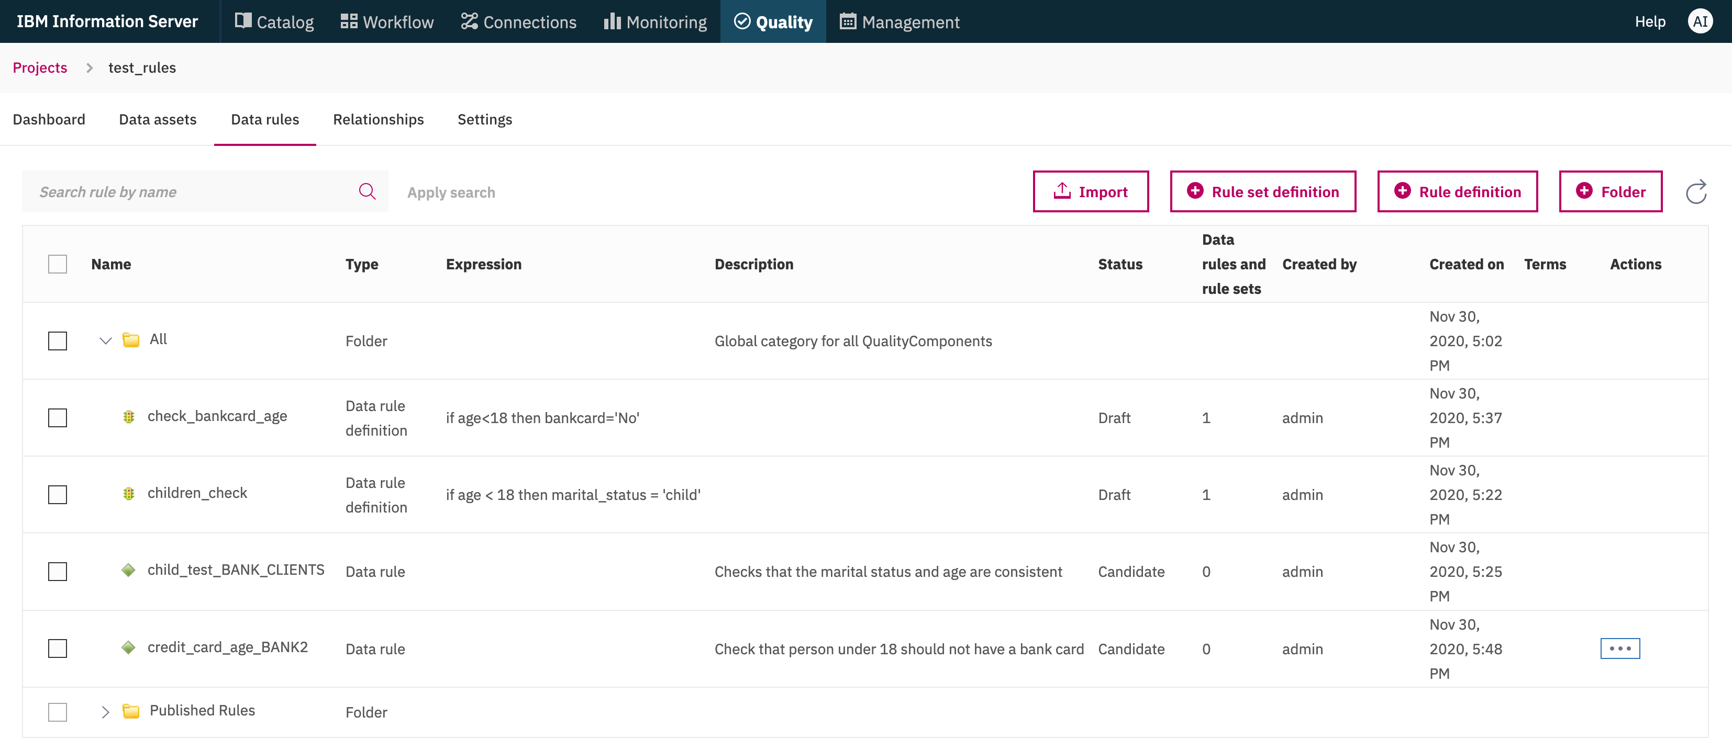This screenshot has height=751, width=1732.
Task: Open the Catalog menu in top navigation
Action: 274,21
